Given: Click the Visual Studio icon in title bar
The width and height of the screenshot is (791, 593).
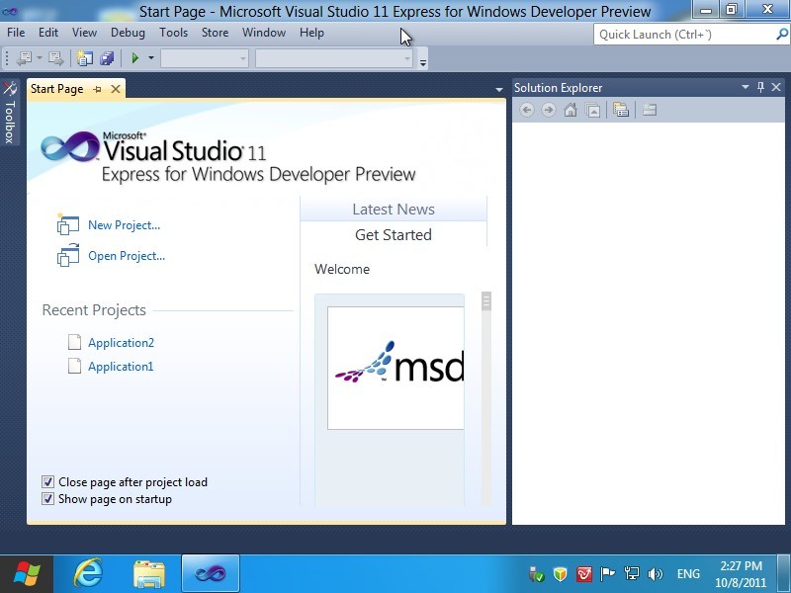Looking at the screenshot, I should 10,11.
